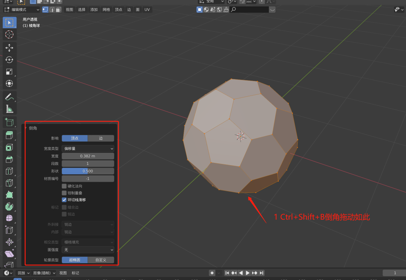Select the Box Select tool
This screenshot has height=280, width=406.
coord(9,23)
